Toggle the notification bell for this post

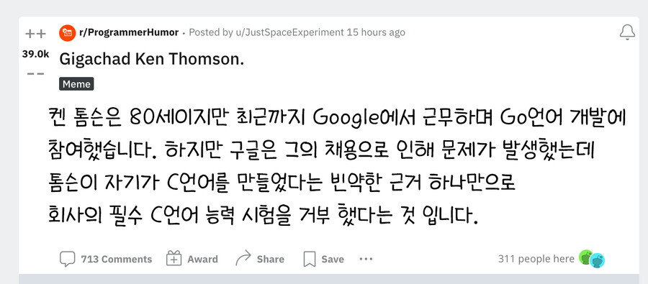(x=627, y=32)
